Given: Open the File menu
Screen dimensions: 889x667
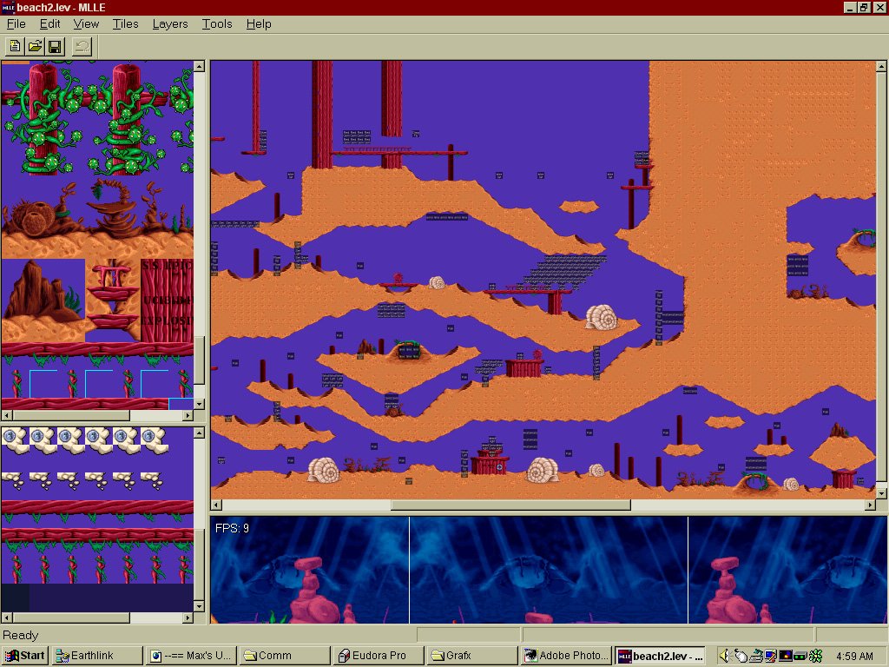Looking at the screenshot, I should [16, 23].
